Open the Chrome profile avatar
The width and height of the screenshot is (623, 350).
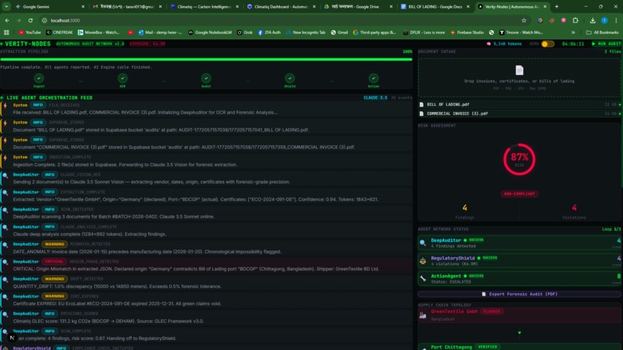click(604, 20)
